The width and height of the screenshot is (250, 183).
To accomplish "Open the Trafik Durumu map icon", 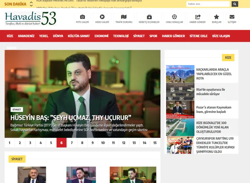I will tap(124, 17).
